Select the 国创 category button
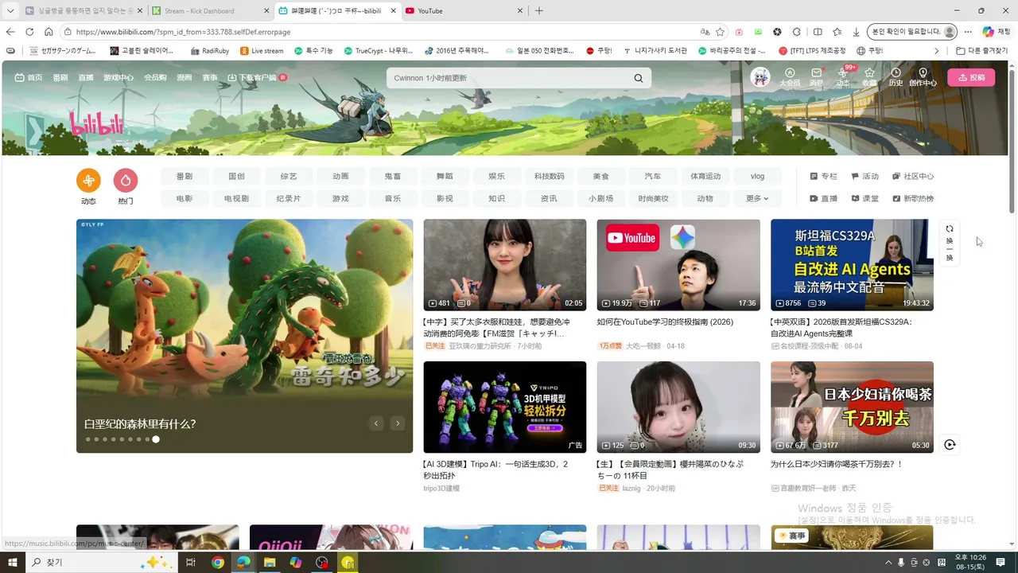The image size is (1018, 573). (236, 177)
